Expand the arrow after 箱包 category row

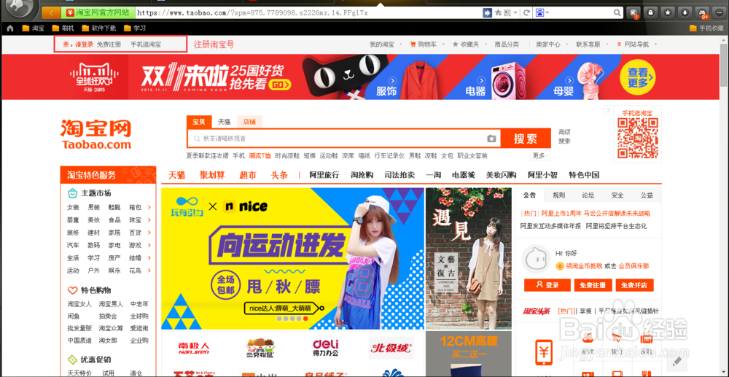click(149, 207)
